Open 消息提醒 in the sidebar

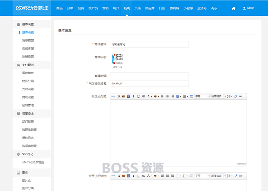coord(28,40)
